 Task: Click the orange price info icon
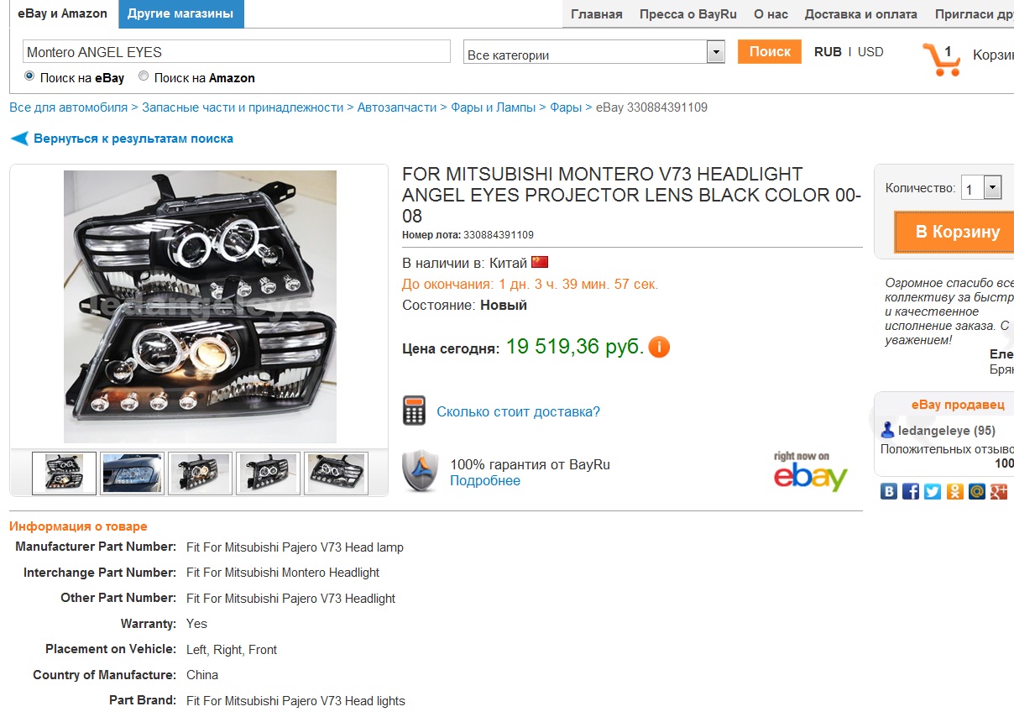(659, 347)
